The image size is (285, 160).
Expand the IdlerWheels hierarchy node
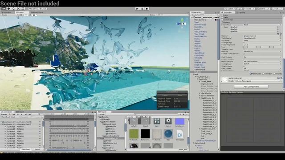(x=199, y=93)
